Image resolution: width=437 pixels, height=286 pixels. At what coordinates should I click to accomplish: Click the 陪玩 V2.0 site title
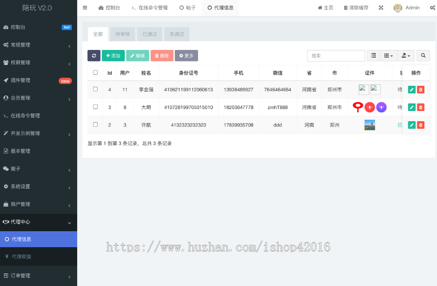click(37, 8)
